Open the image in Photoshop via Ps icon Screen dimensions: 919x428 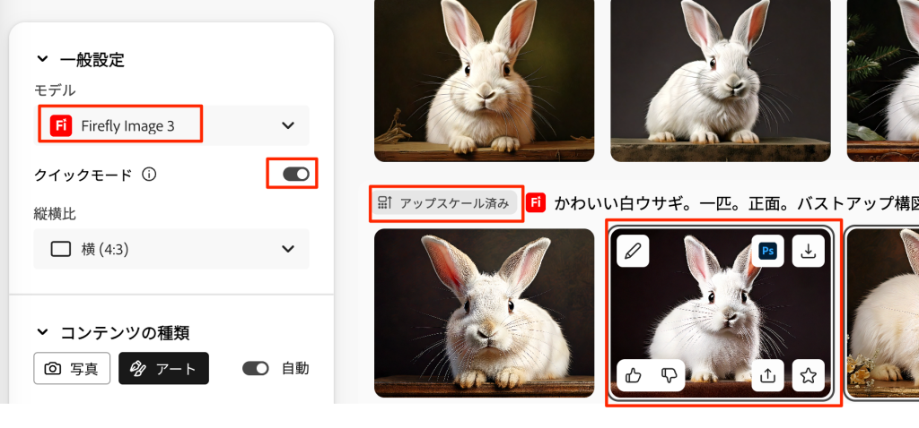[767, 252]
